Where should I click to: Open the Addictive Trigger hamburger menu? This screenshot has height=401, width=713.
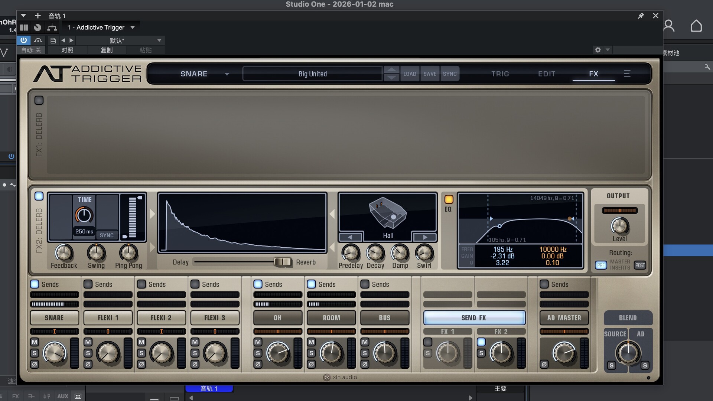click(627, 74)
